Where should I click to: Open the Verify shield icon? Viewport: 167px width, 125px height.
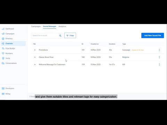point(3,58)
